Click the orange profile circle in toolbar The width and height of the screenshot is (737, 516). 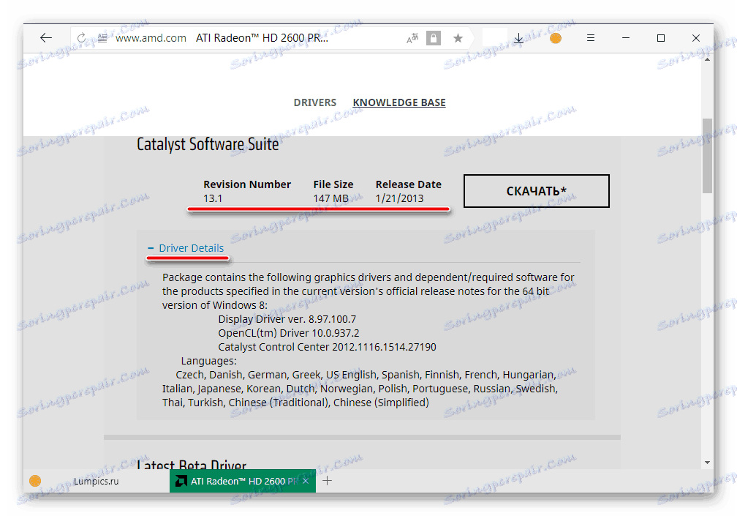(554, 37)
